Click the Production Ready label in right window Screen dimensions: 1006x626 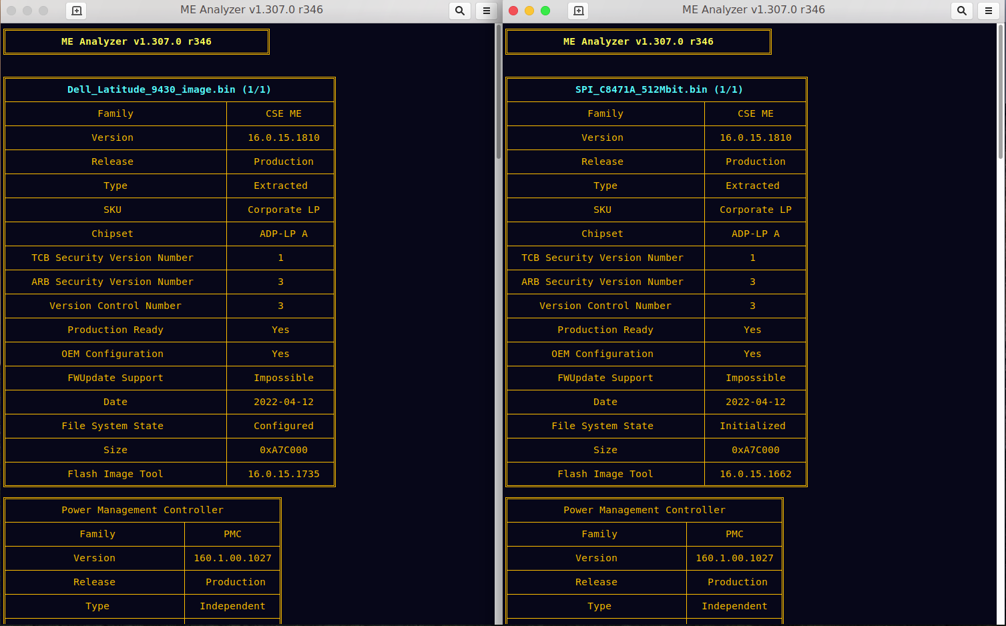(x=605, y=330)
